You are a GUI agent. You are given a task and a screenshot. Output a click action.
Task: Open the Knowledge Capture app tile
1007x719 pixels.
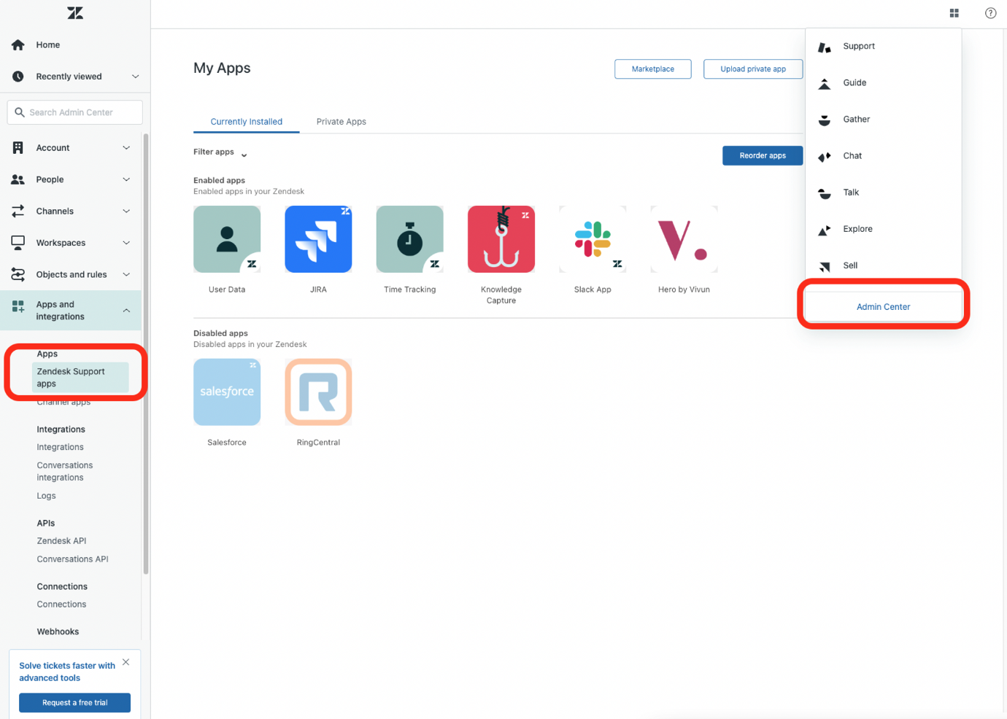click(x=501, y=239)
